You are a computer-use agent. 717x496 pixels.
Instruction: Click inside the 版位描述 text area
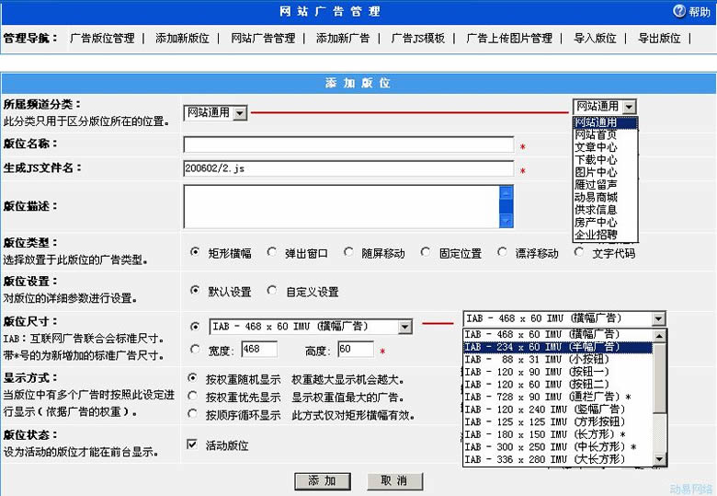(x=342, y=206)
